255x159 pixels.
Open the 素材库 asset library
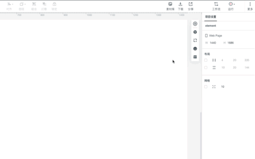(x=170, y=6)
